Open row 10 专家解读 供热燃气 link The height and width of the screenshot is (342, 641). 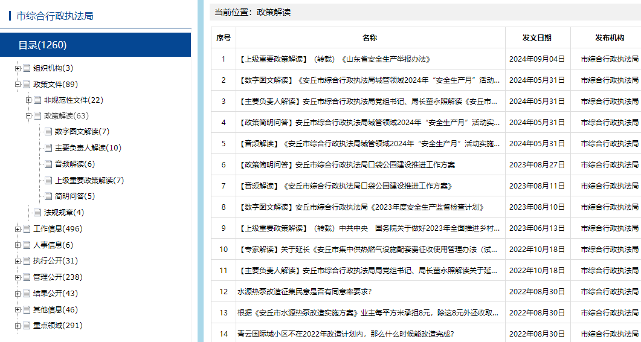(367, 250)
